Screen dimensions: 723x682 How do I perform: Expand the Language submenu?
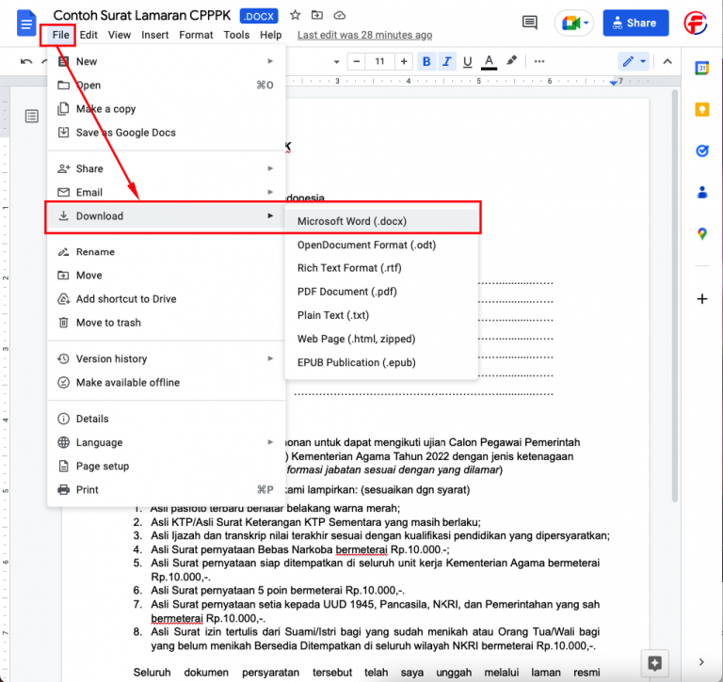click(x=166, y=442)
